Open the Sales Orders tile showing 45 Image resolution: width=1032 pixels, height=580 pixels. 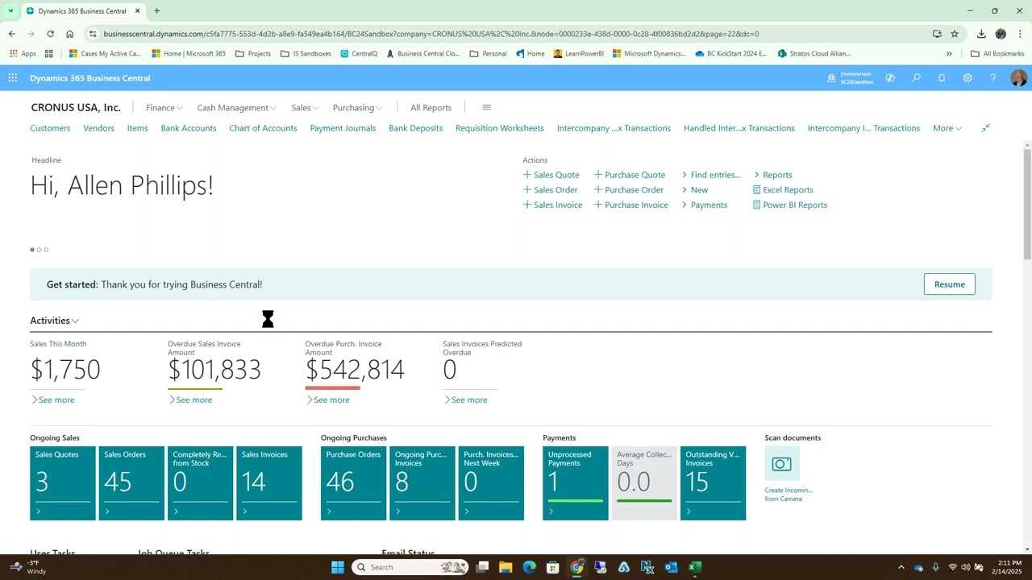point(131,483)
